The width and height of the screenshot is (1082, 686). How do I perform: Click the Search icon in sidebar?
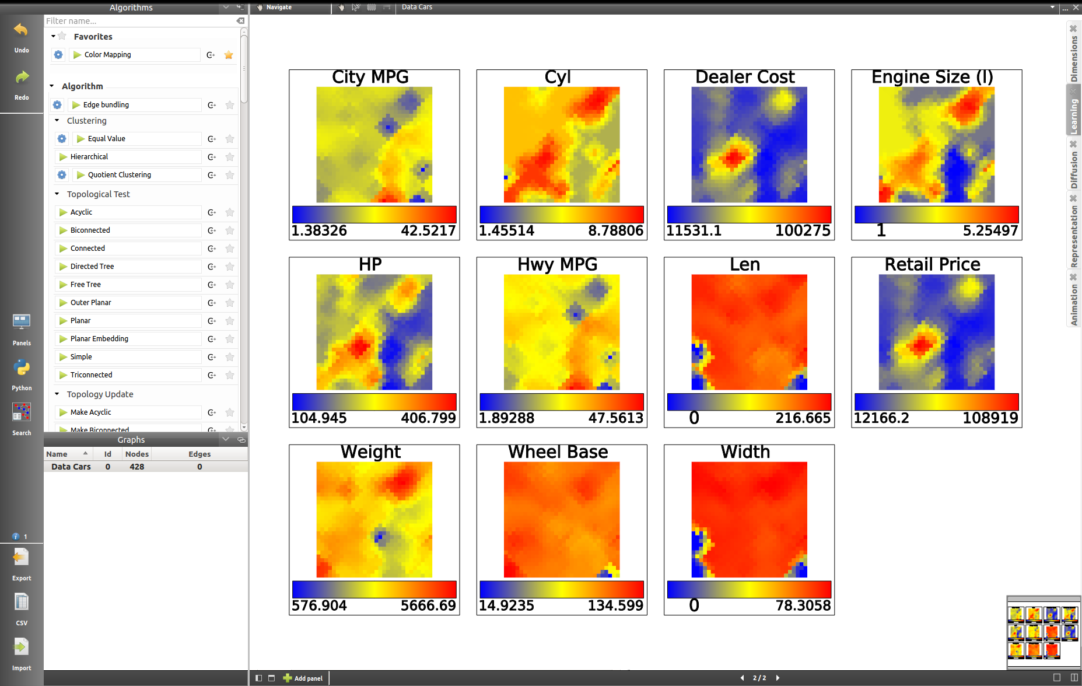click(22, 413)
